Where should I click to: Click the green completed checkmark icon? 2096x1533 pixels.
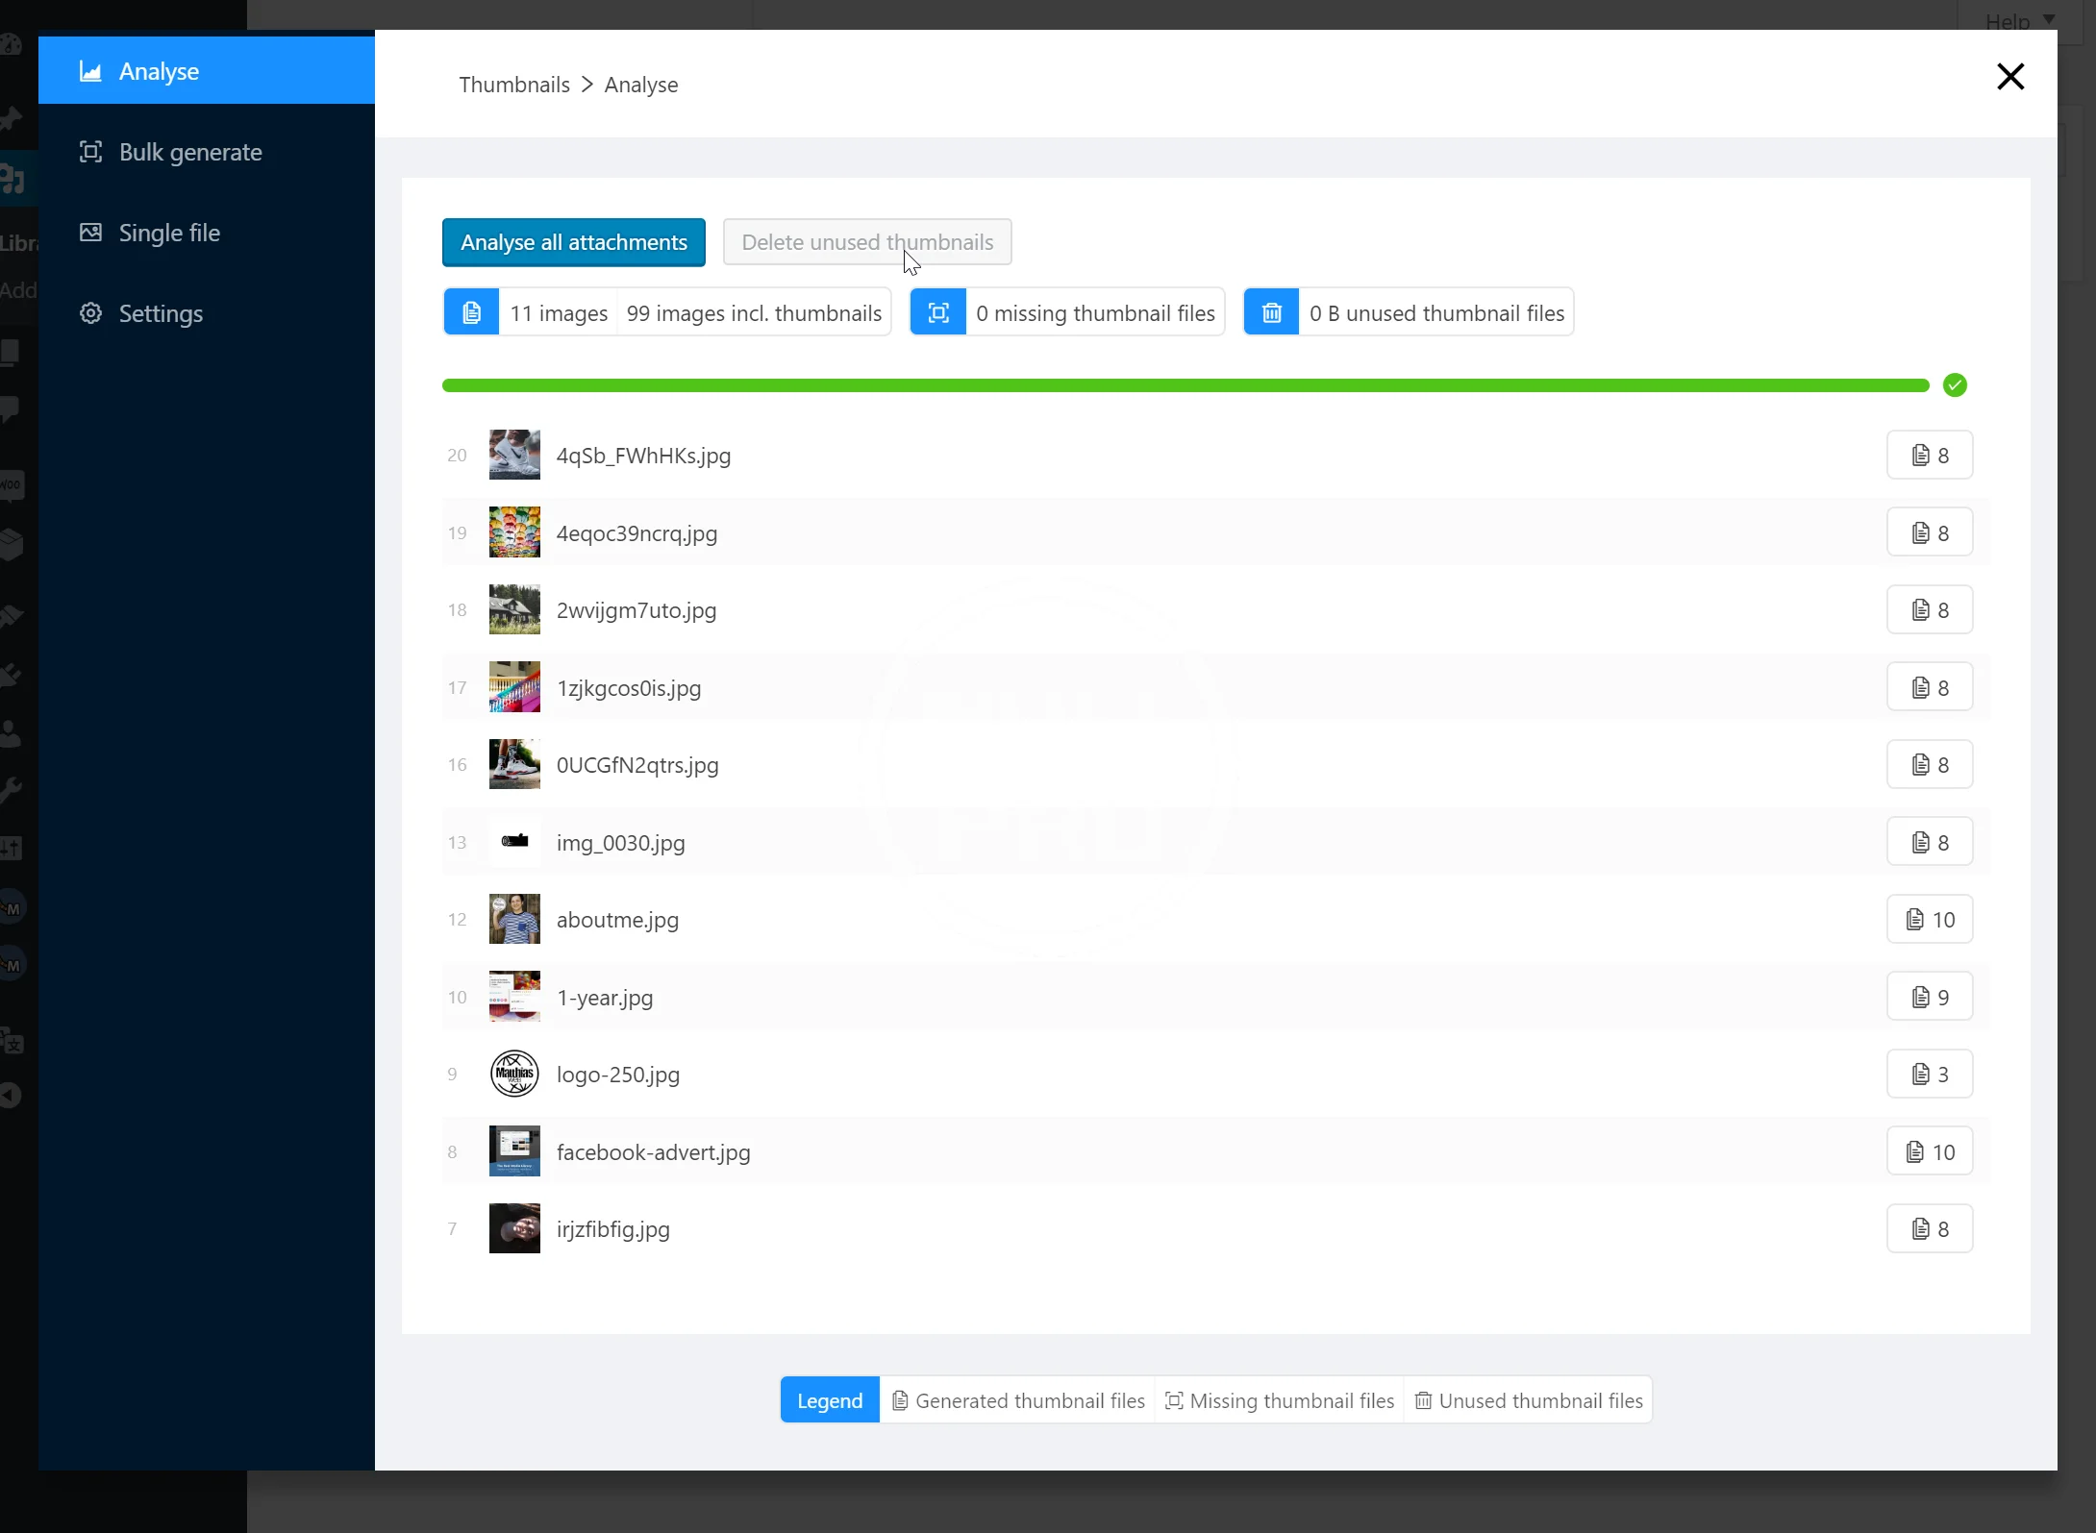pyautogui.click(x=1954, y=385)
